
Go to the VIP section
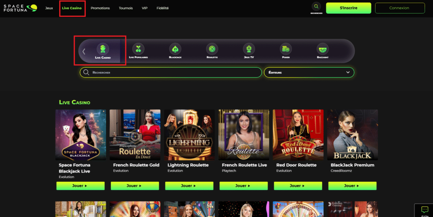[x=145, y=8]
